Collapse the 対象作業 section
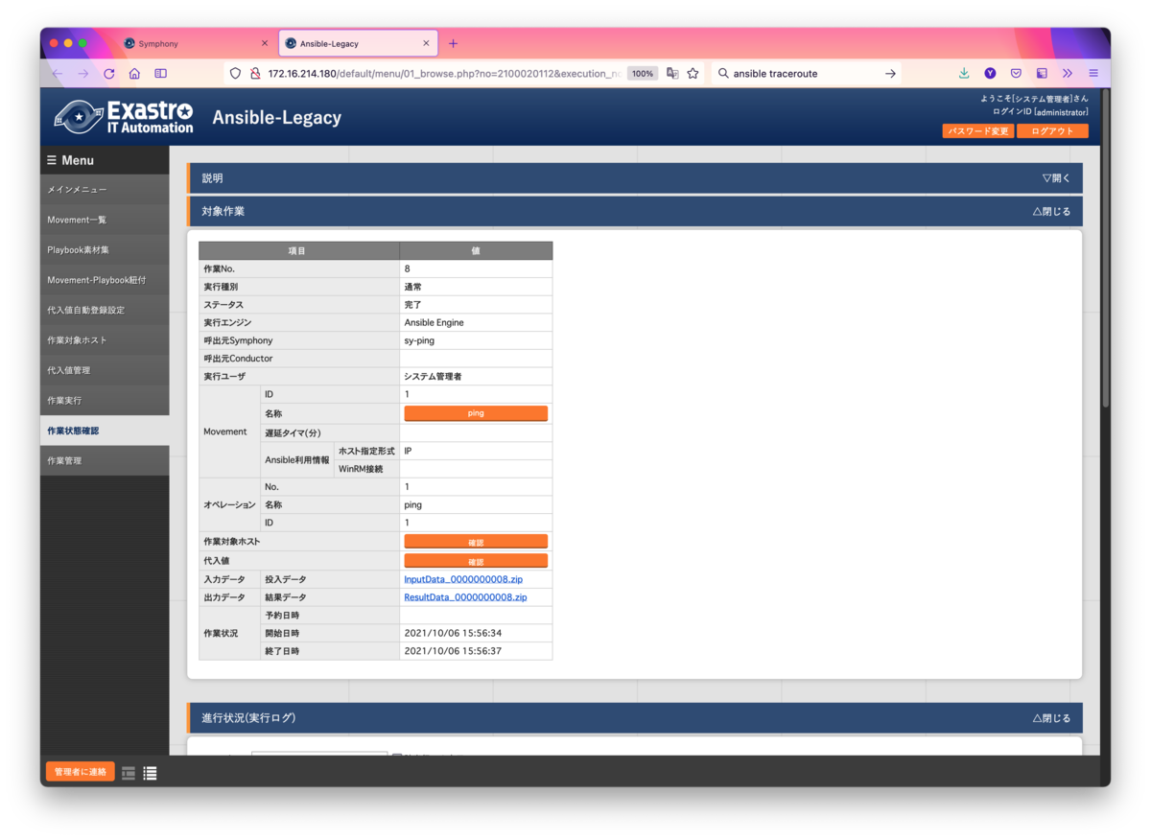Screen dimensions: 1151x840 pyautogui.click(x=1051, y=211)
